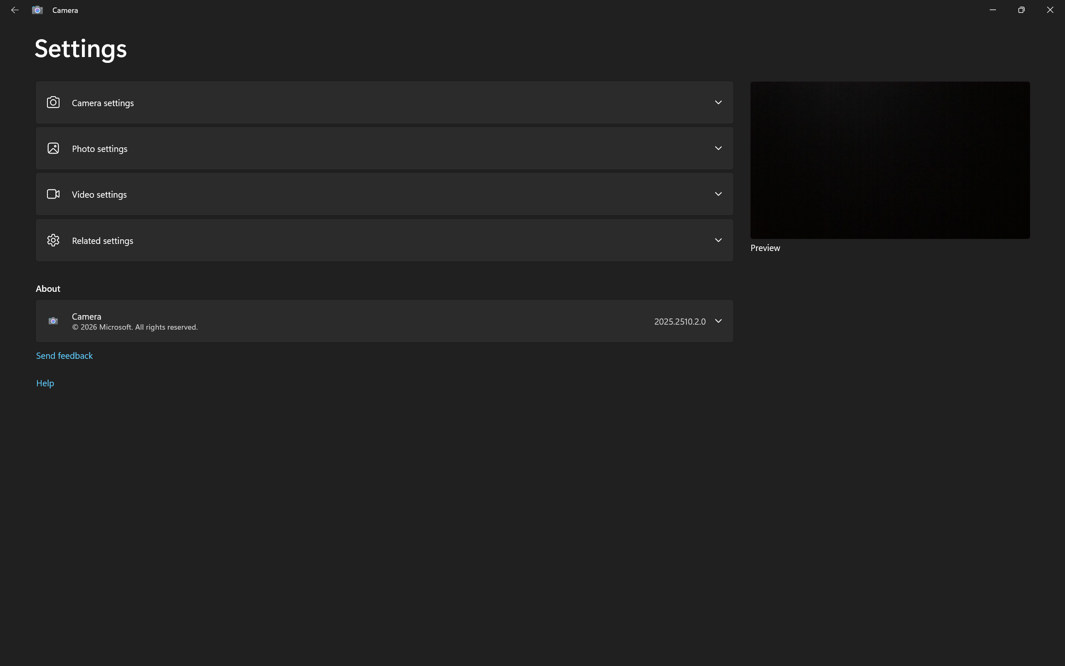Click the Related settings label
1065x666 pixels.
click(x=102, y=241)
